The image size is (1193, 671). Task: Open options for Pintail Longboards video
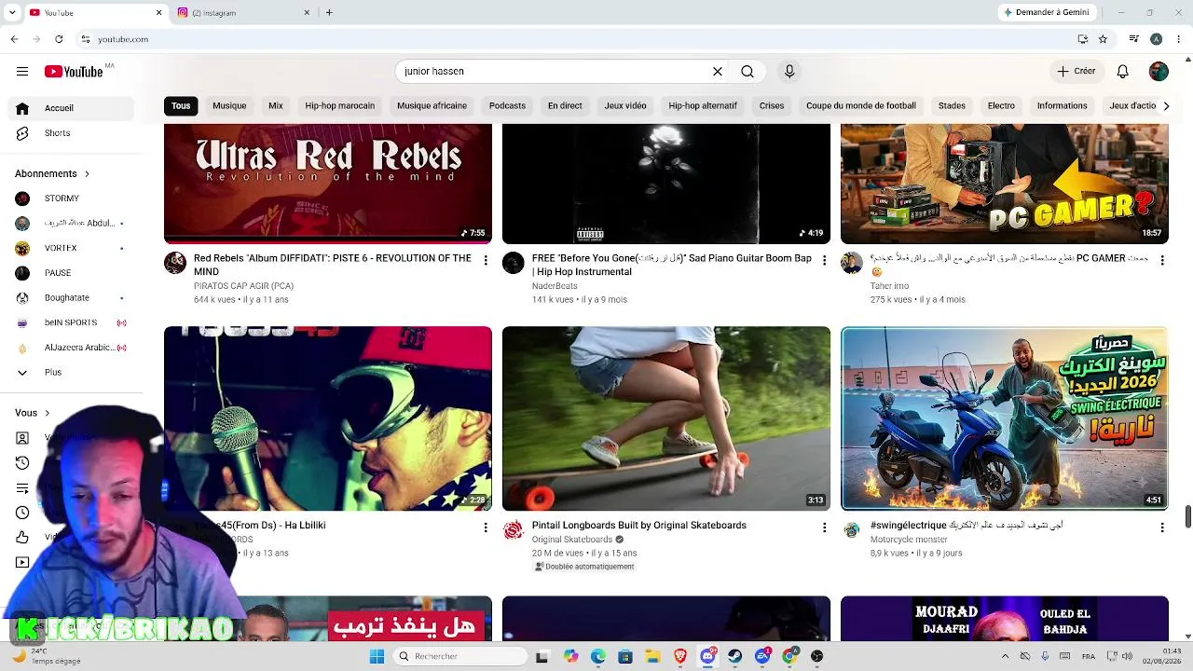[x=823, y=527]
